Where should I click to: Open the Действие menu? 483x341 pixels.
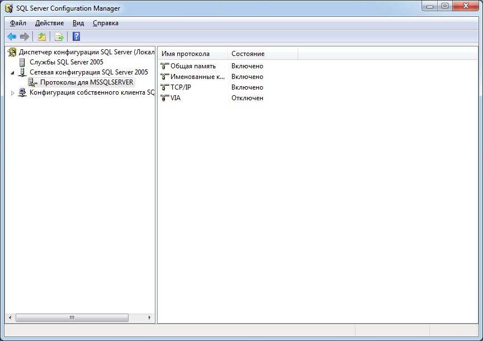49,23
